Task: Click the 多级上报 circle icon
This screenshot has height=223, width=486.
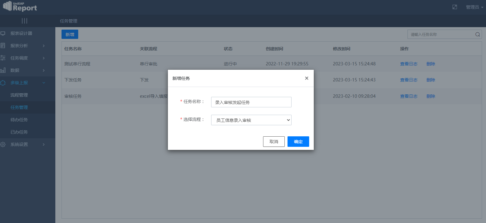Action: (3, 83)
